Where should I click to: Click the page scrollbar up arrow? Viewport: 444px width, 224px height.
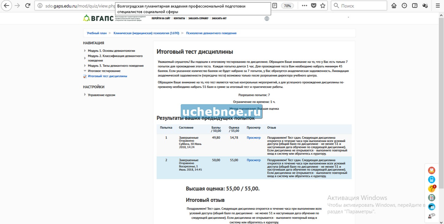[x=441, y=15]
